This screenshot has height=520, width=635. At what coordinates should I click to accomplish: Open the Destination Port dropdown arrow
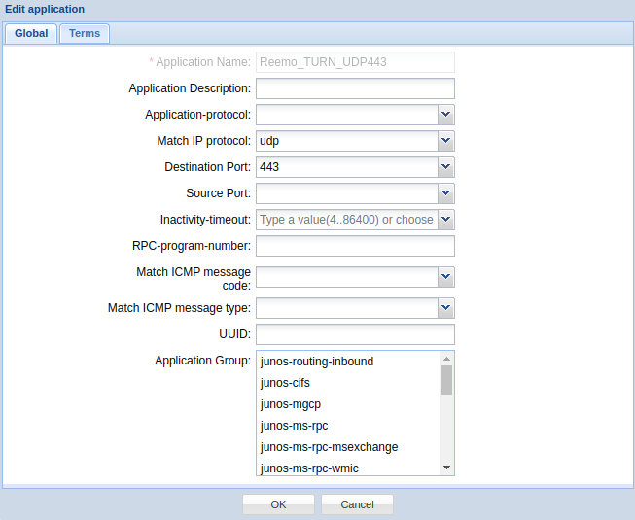click(445, 167)
